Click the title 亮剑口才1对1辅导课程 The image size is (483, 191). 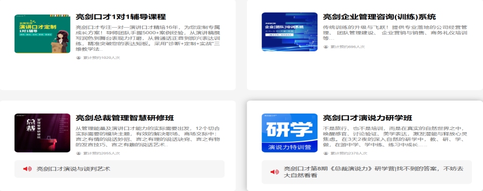(121, 17)
